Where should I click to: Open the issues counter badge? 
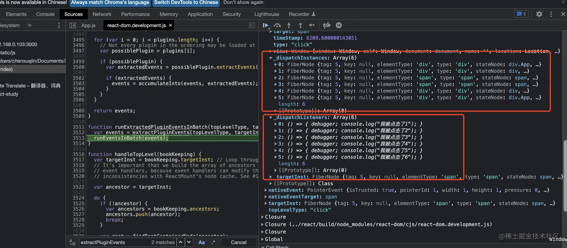521,14
